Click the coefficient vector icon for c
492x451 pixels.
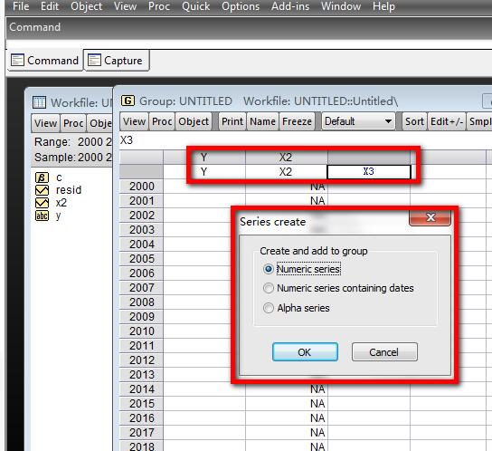tap(42, 178)
